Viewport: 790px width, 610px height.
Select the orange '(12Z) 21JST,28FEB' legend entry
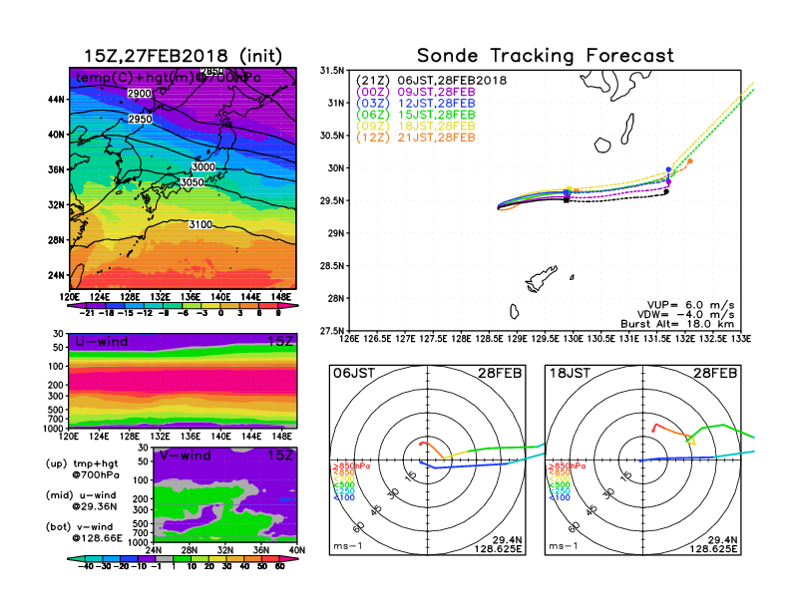point(415,138)
